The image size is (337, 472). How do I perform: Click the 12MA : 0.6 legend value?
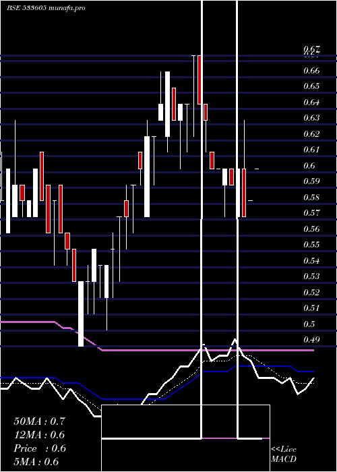(x=39, y=435)
